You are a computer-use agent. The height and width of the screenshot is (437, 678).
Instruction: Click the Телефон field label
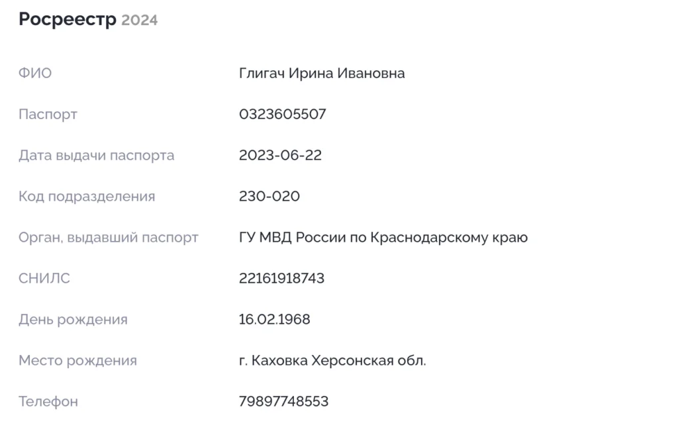click(48, 401)
